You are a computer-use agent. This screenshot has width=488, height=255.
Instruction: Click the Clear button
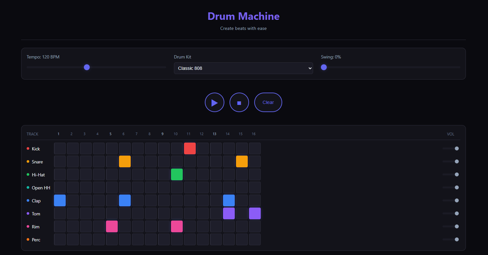click(x=268, y=102)
